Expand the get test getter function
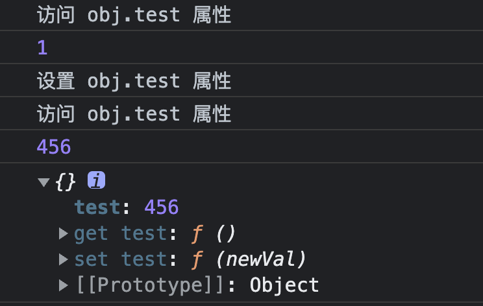 (x=64, y=233)
